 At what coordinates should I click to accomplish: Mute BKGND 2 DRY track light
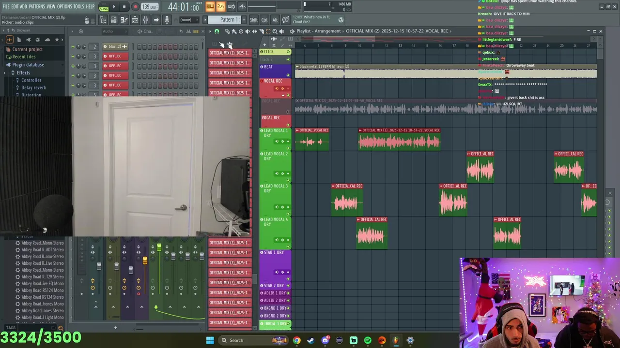pyautogui.click(x=288, y=316)
